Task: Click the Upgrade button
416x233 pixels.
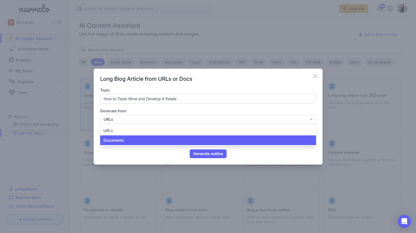Action: 354,8
